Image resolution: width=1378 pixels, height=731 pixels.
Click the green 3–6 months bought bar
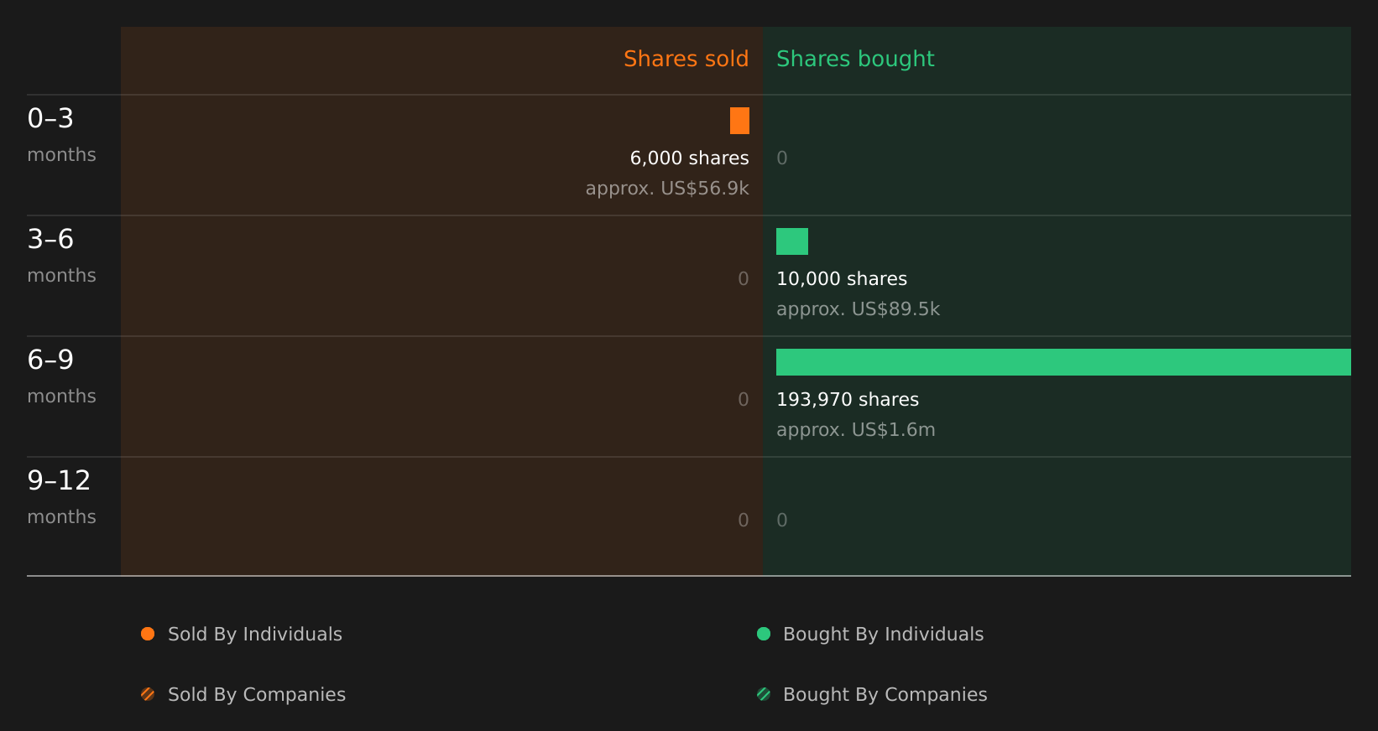tap(792, 241)
